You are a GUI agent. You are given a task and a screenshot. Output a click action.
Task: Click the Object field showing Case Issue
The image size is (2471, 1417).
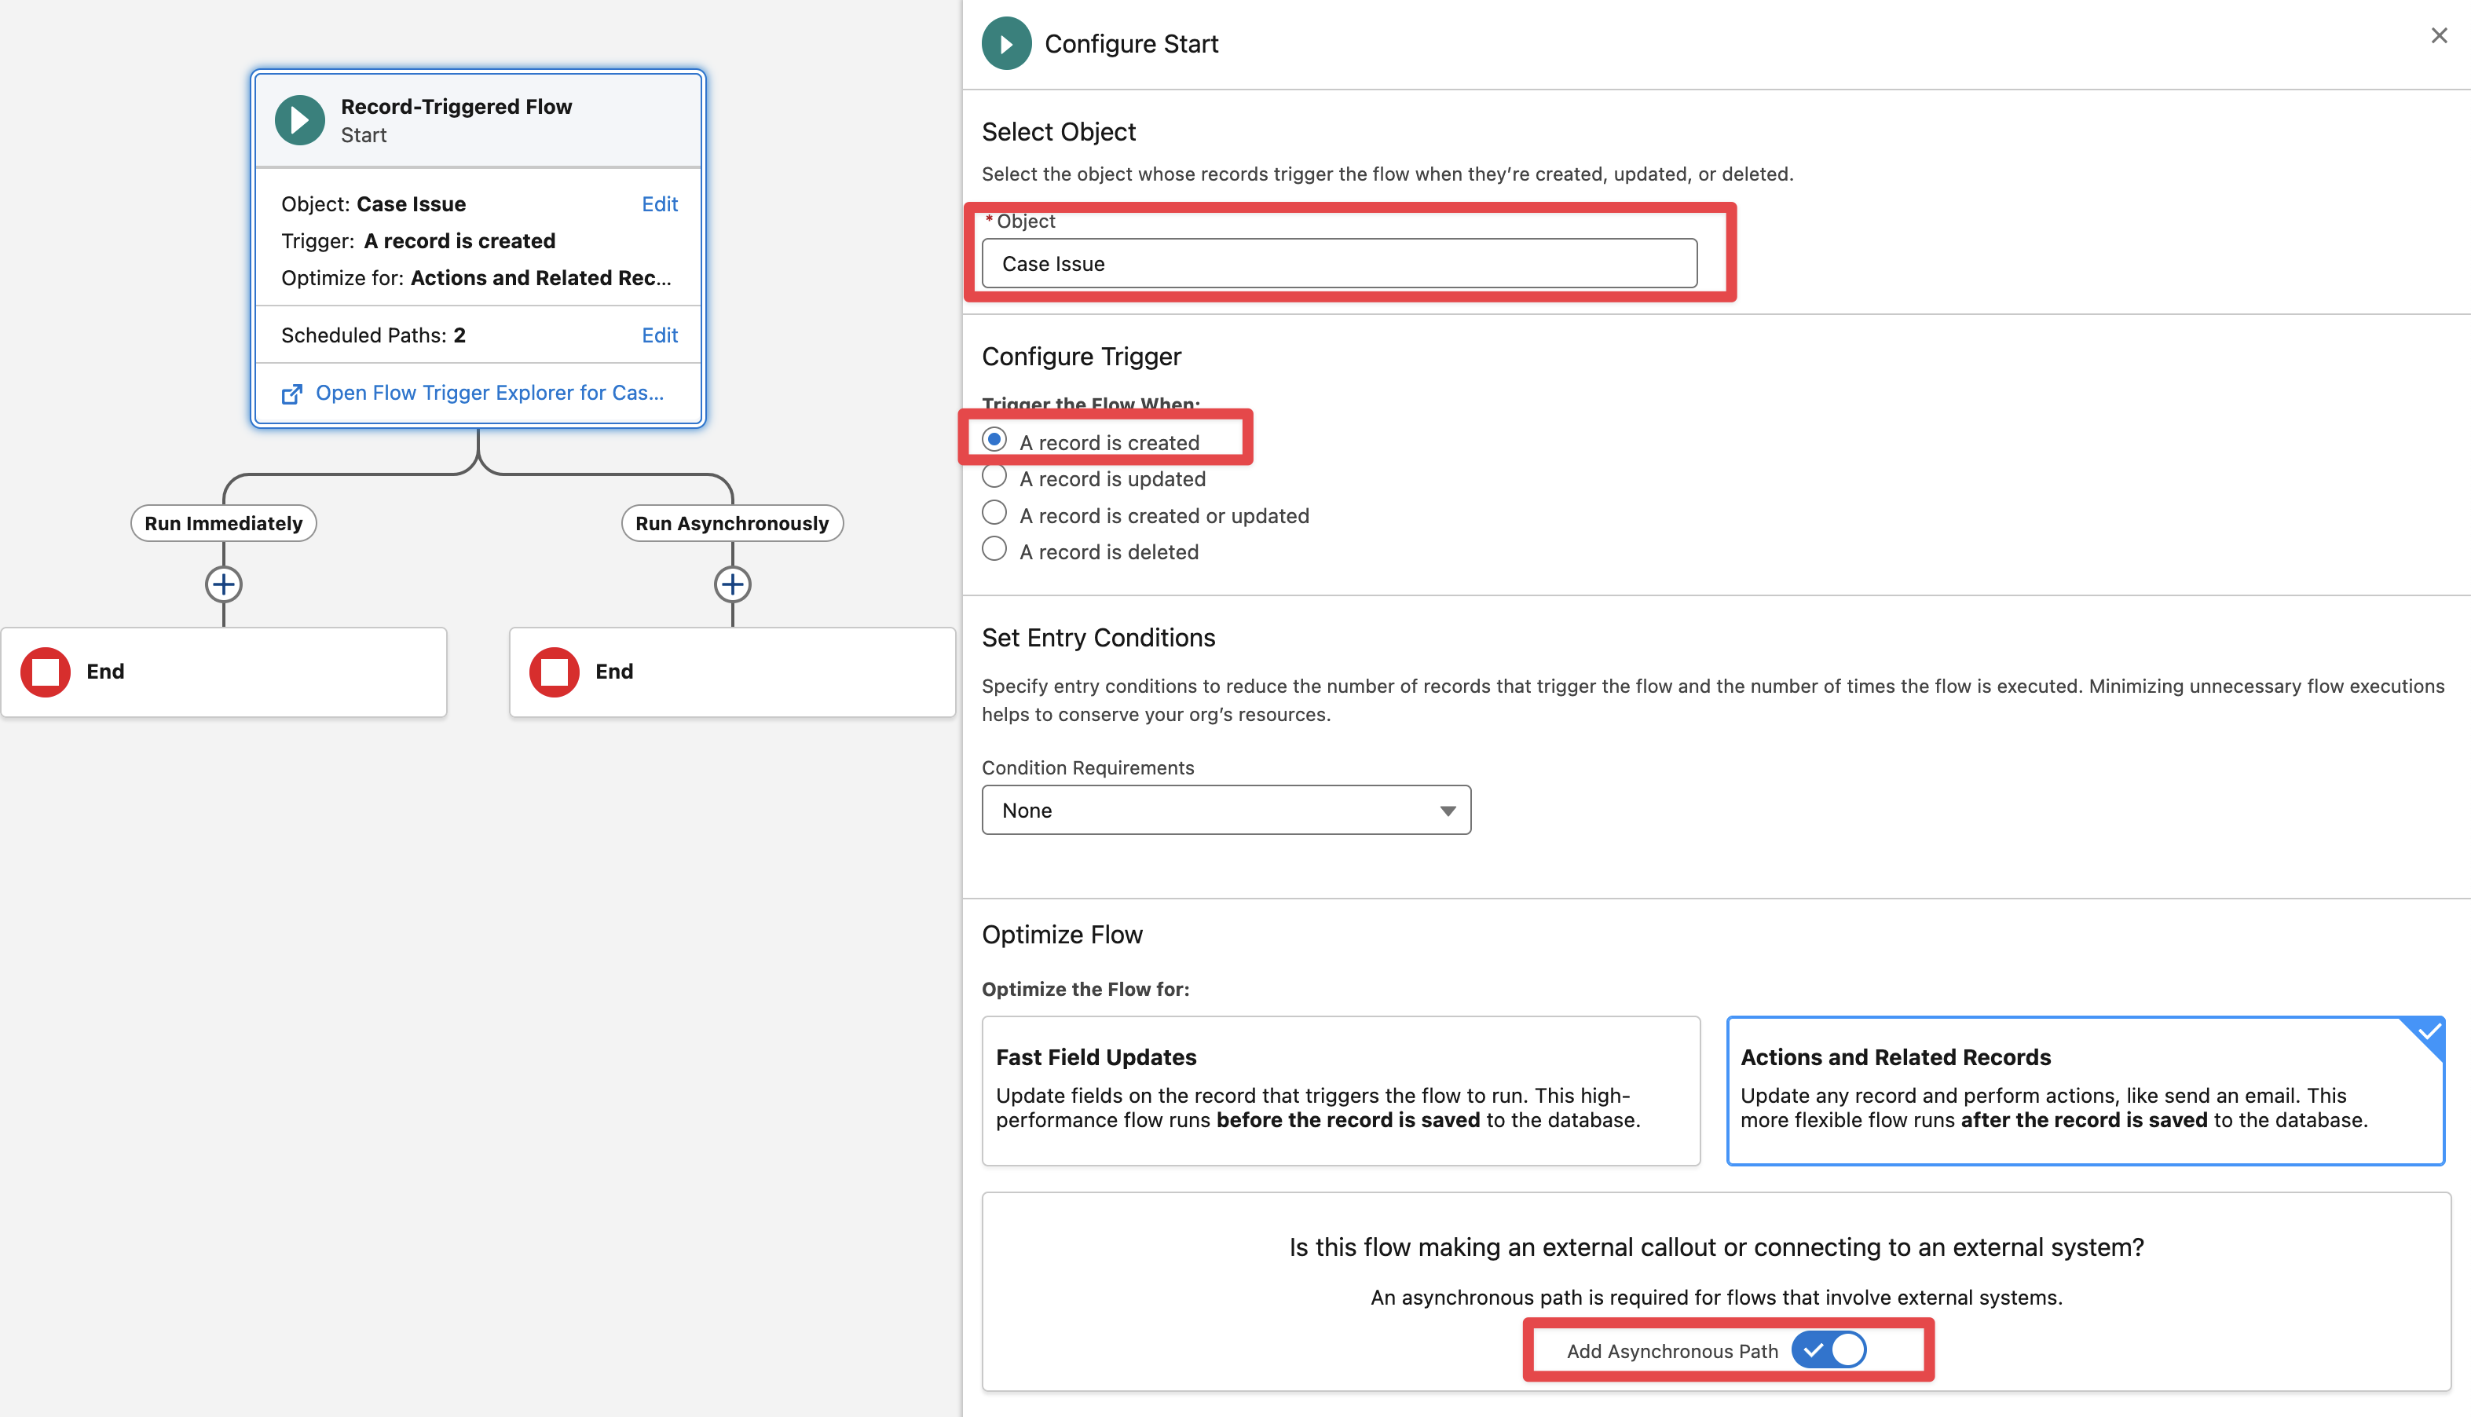(1339, 264)
